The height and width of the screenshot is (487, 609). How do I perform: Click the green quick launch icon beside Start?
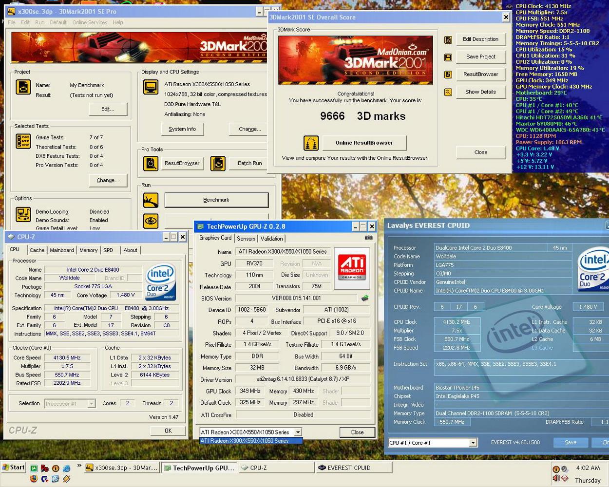[34, 468]
